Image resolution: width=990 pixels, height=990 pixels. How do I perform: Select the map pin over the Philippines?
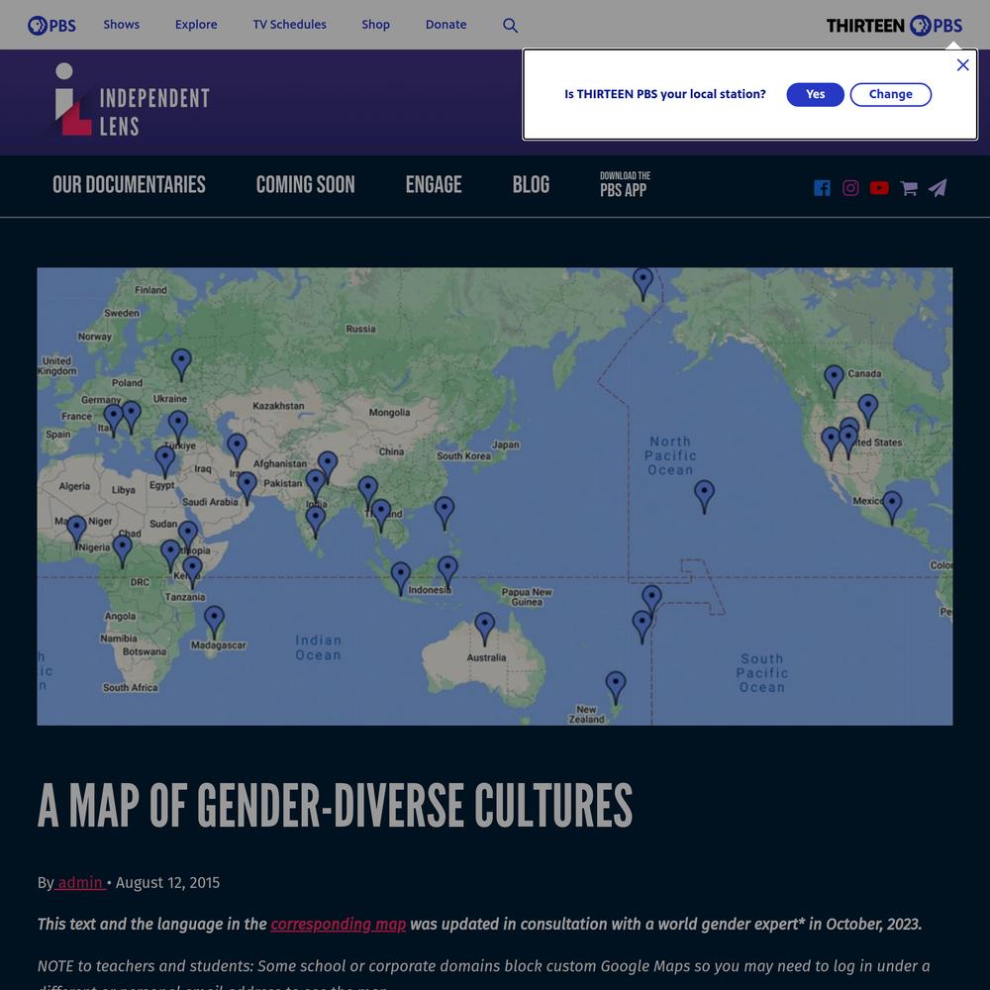[445, 513]
